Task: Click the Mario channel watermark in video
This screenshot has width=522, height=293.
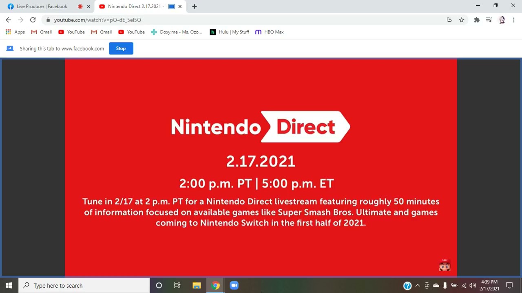Action: click(x=445, y=265)
